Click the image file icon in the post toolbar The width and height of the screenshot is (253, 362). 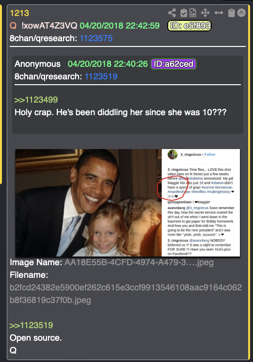(x=193, y=13)
